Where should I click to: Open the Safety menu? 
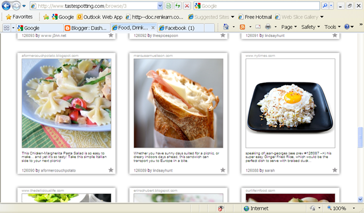pos(311,27)
